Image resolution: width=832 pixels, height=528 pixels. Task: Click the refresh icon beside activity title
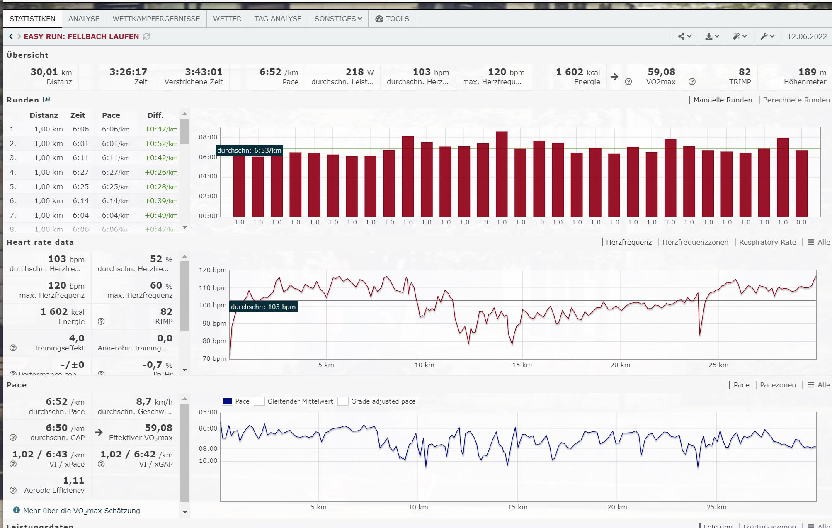pyautogui.click(x=146, y=36)
